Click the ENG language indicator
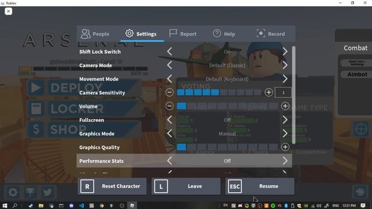Image resolution: width=372 pixels, height=209 pixels. (x=335, y=206)
